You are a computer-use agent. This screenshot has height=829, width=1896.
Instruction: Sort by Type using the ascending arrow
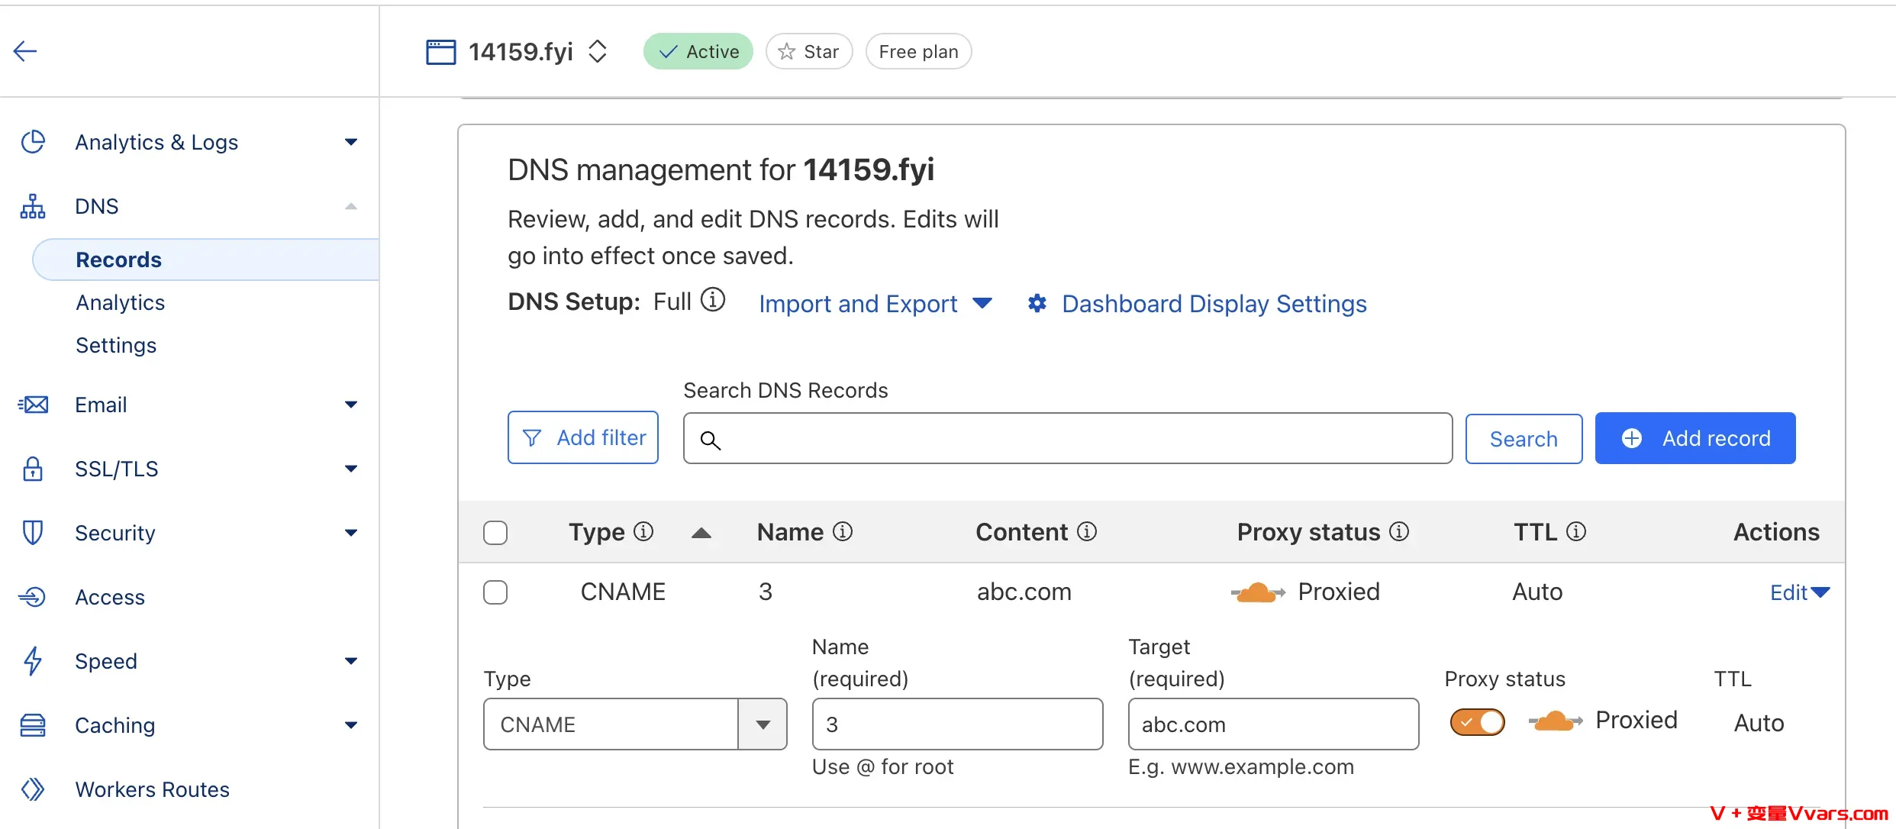[x=701, y=533]
